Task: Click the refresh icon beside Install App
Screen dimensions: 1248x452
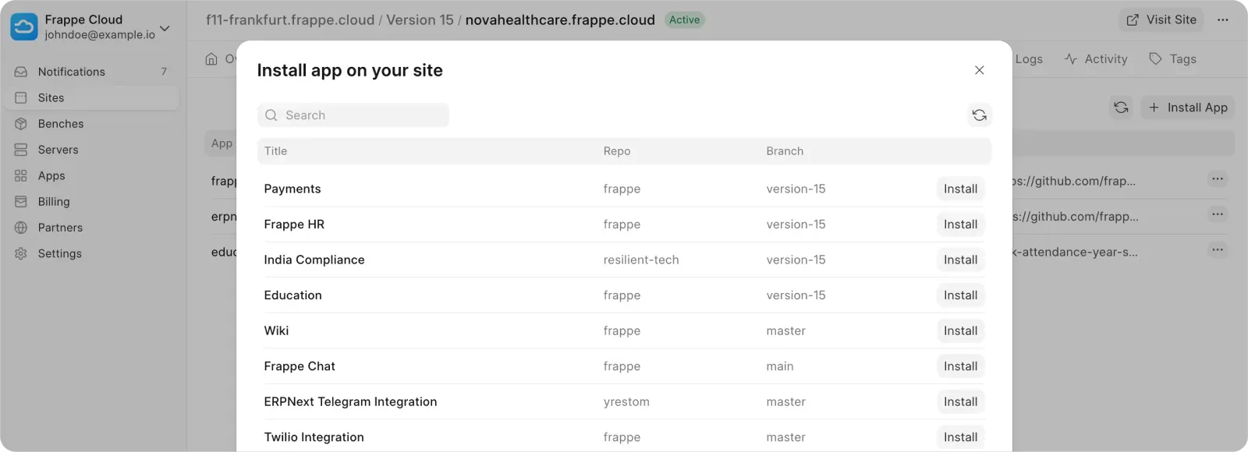Action: [1121, 108]
